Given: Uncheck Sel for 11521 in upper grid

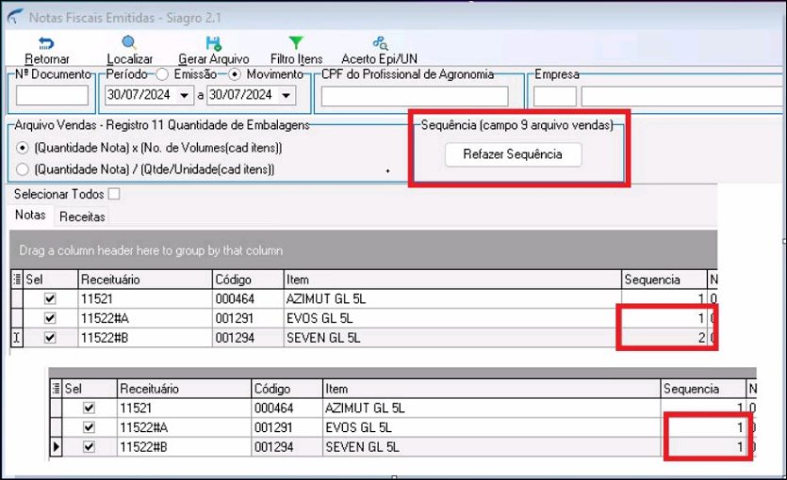Looking at the screenshot, I should tap(50, 298).
